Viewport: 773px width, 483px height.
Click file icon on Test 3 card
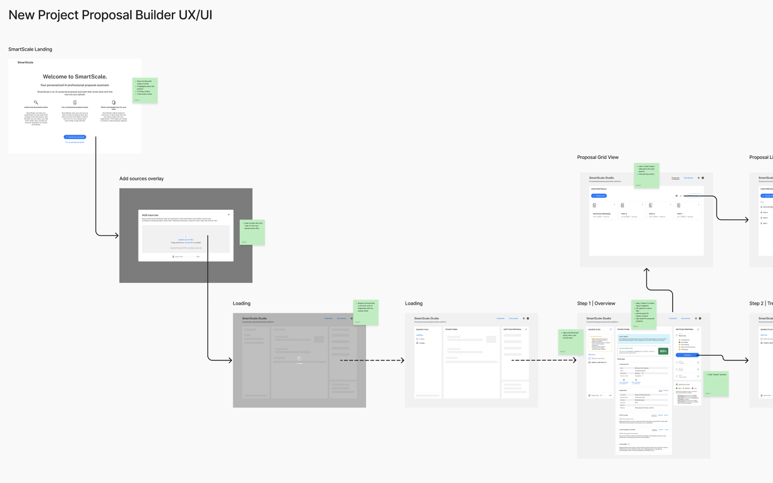tap(622, 206)
